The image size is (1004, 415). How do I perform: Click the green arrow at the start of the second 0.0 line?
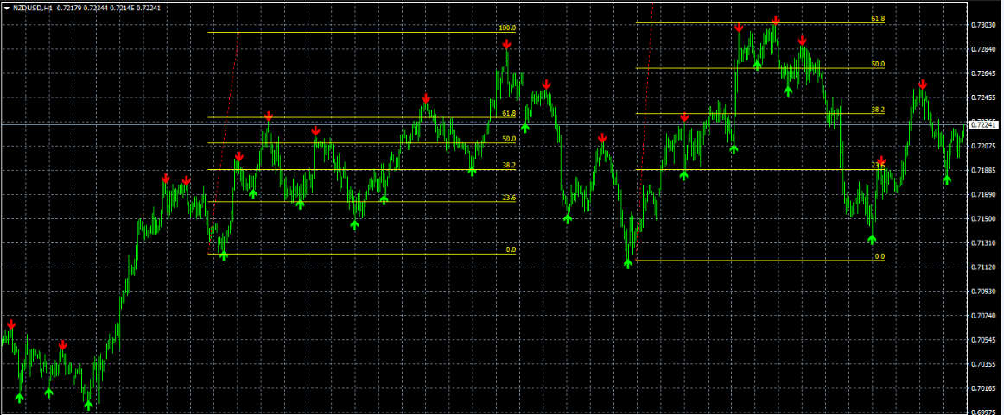point(628,263)
